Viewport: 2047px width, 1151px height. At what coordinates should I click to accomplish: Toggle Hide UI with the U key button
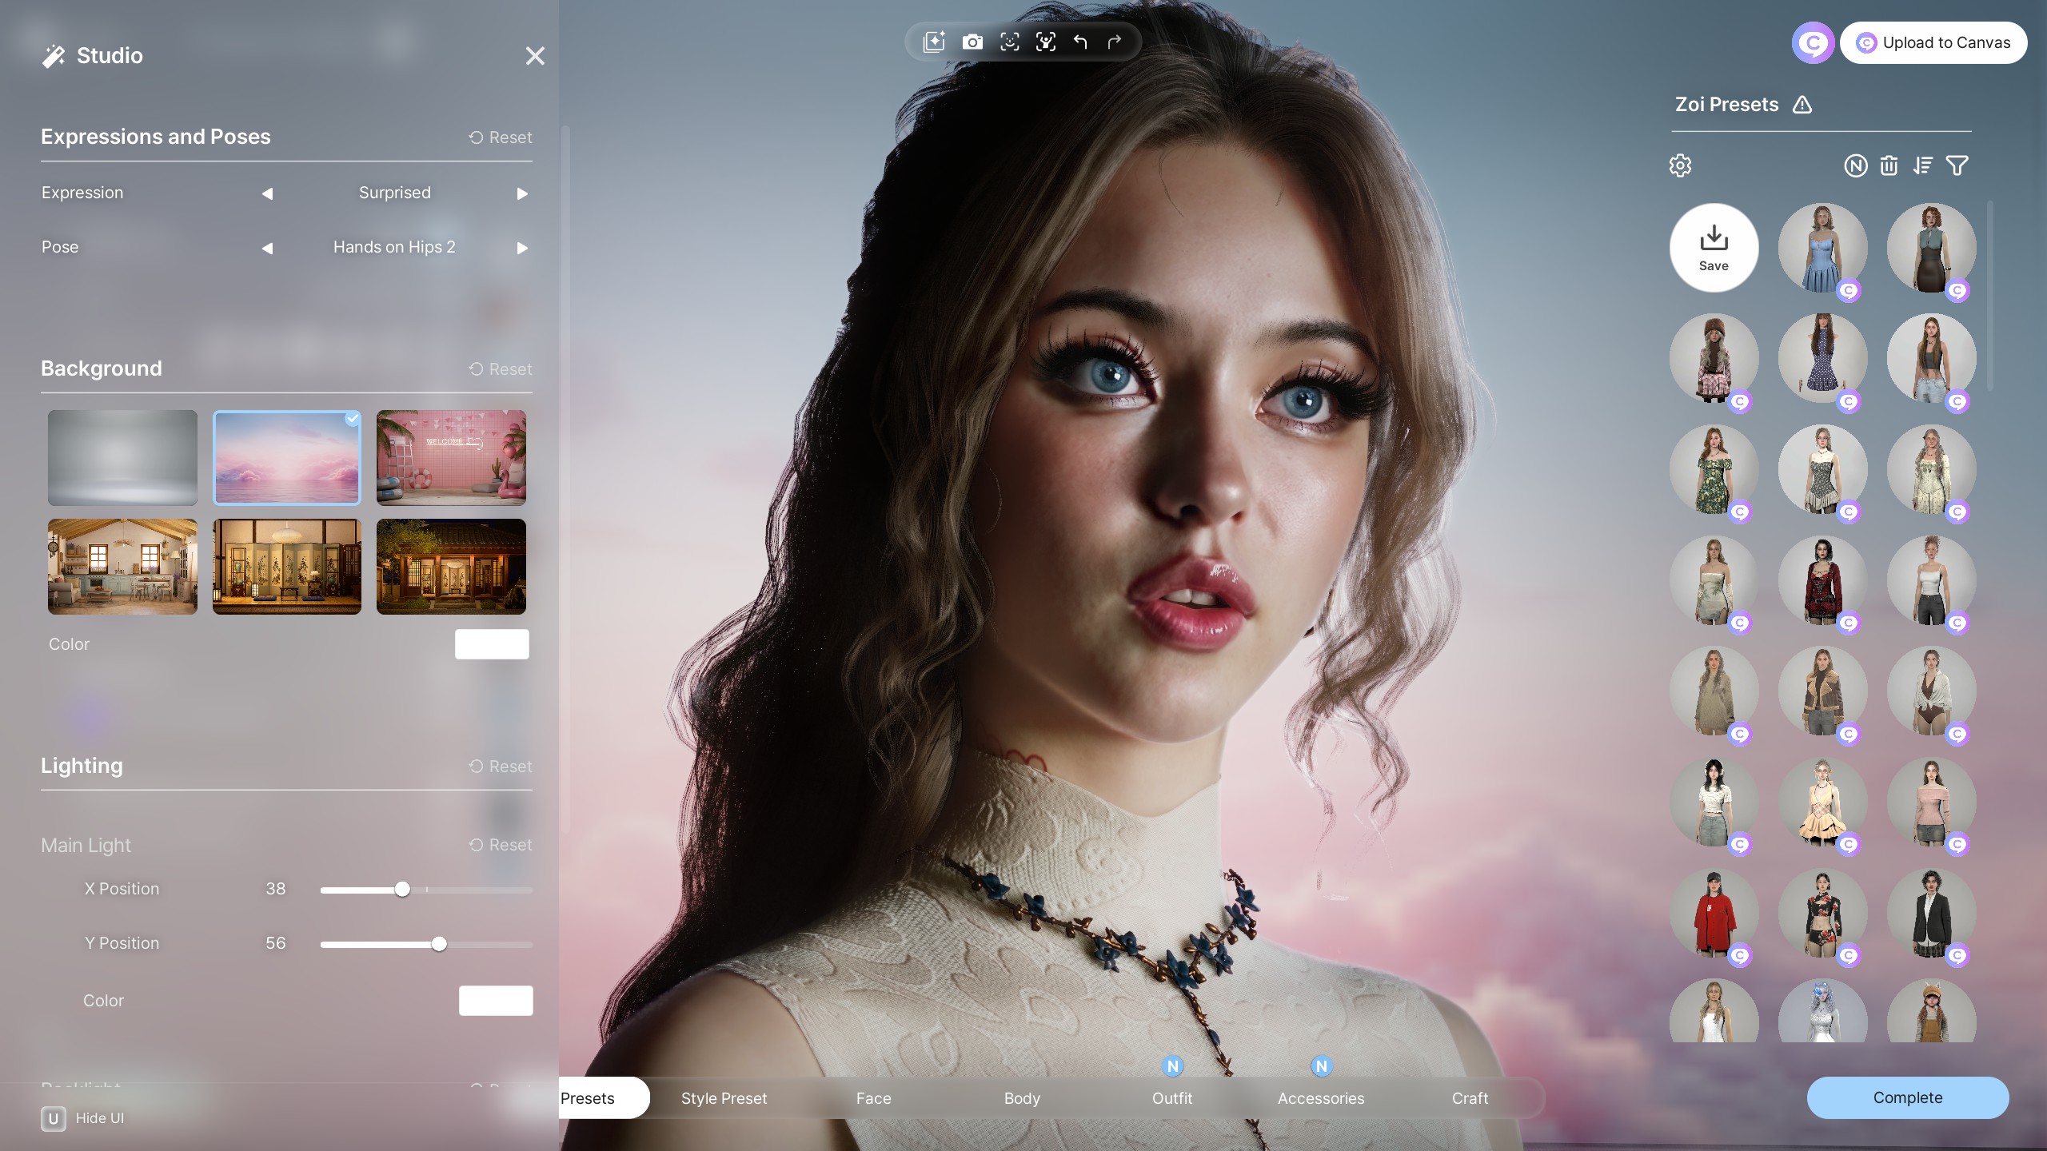click(54, 1118)
